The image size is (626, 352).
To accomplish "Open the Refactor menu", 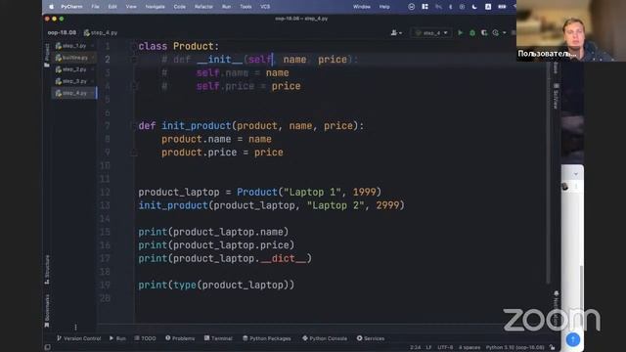I will point(203,7).
